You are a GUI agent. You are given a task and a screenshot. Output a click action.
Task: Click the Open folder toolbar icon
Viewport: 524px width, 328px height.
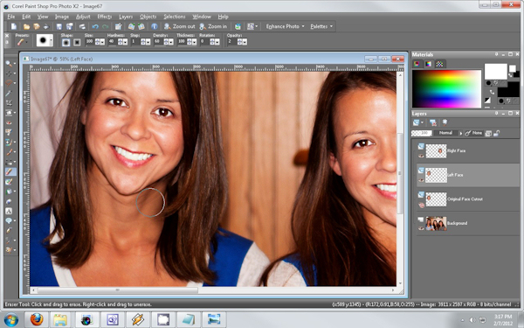coord(26,26)
